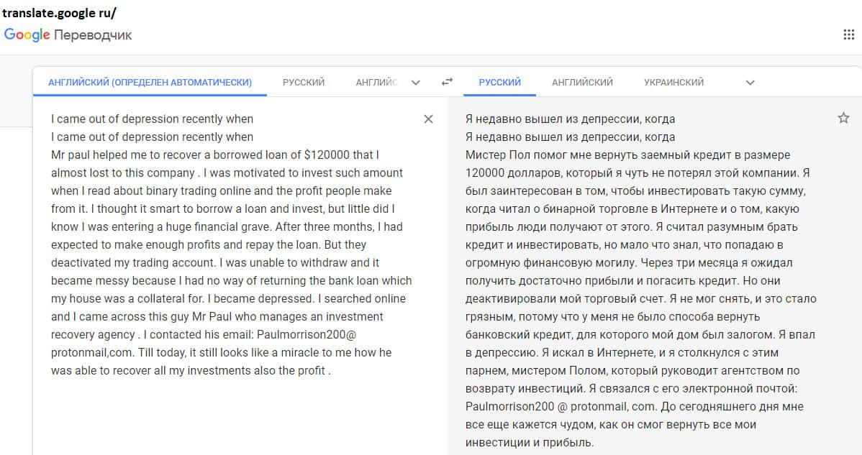
Task: Open the Google apps grid menu
Action: [x=848, y=35]
